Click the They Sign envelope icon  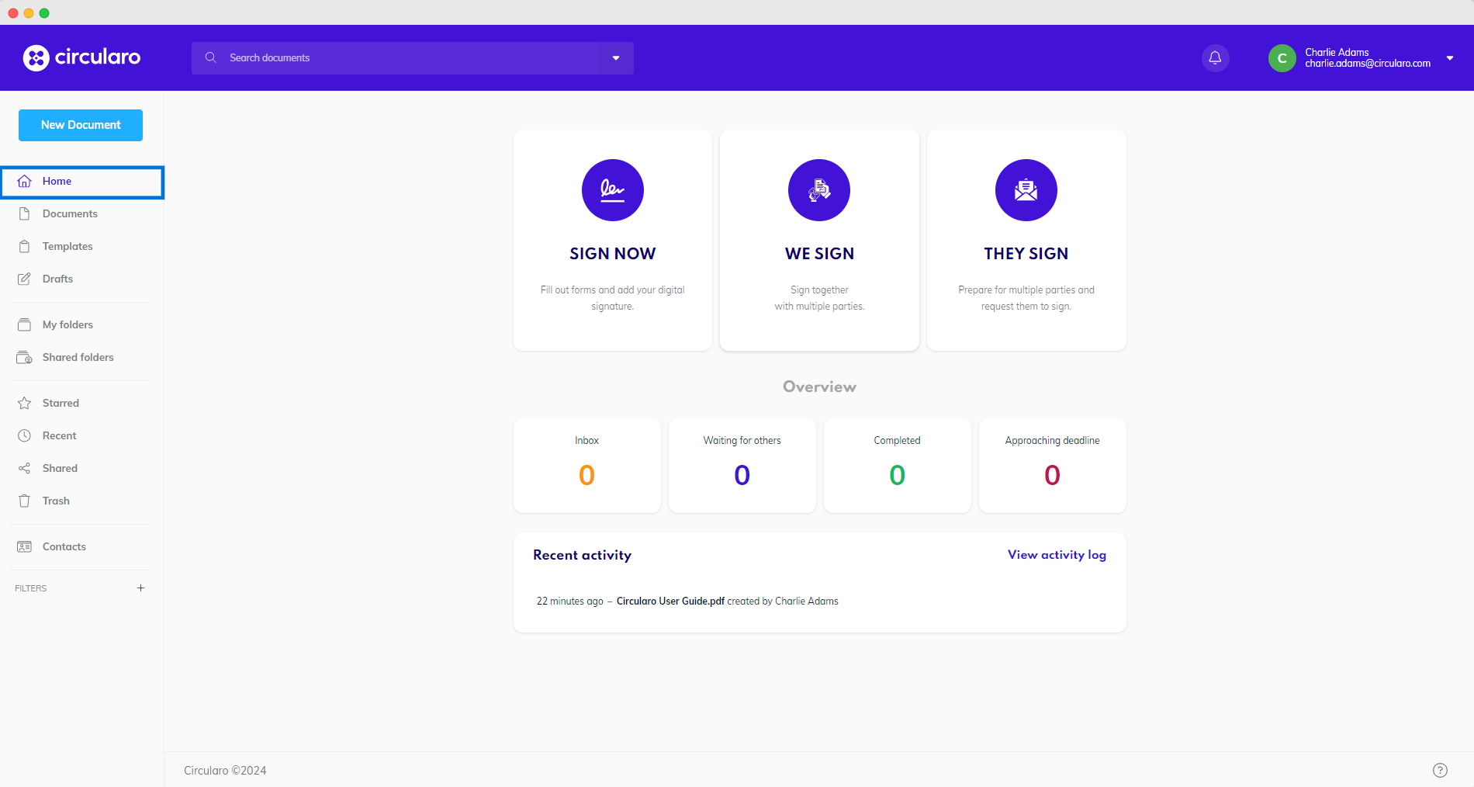(x=1026, y=190)
